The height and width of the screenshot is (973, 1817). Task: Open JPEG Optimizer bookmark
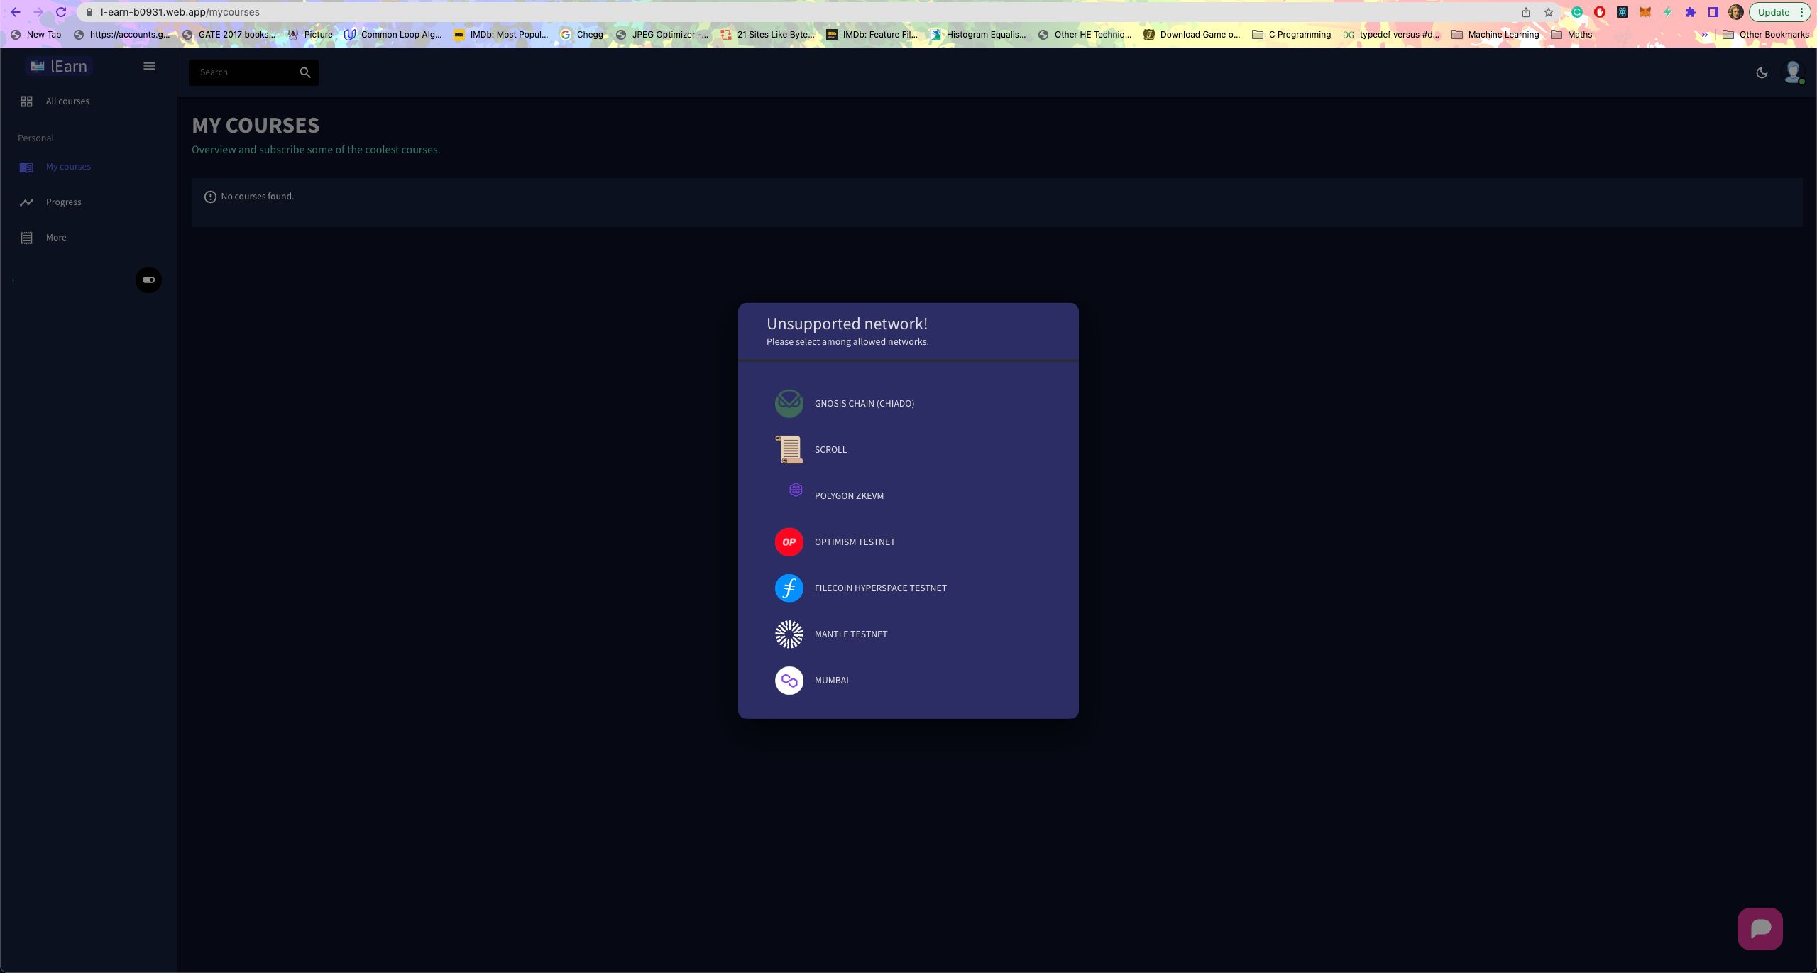(662, 34)
